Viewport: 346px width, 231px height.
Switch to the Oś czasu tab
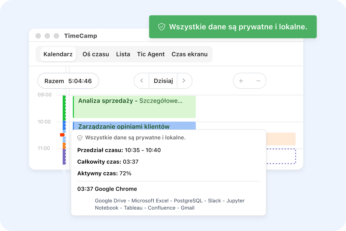[96, 54]
